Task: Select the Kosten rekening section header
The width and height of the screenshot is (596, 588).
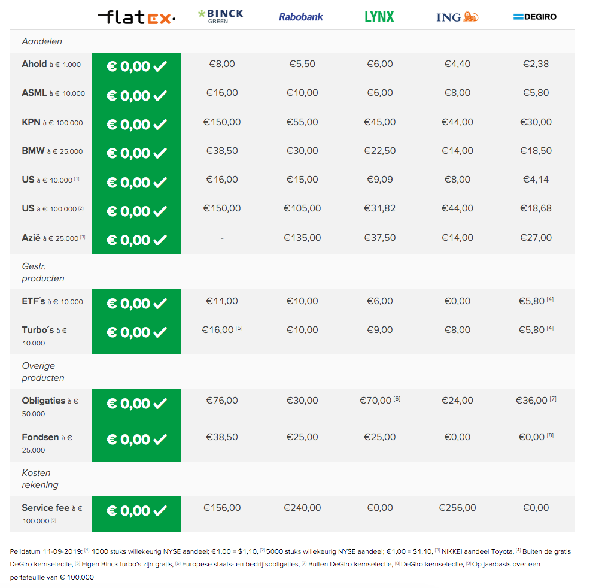Action: click(40, 479)
